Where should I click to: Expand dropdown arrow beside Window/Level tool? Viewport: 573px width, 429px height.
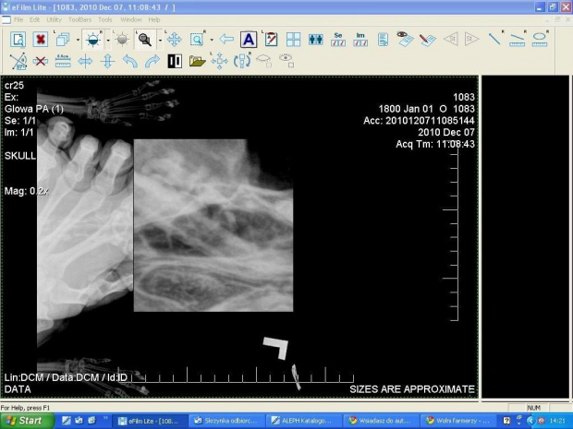pyautogui.click(x=108, y=41)
